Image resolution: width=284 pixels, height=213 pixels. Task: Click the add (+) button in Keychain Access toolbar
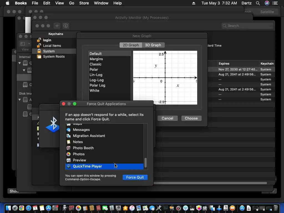[57, 26]
